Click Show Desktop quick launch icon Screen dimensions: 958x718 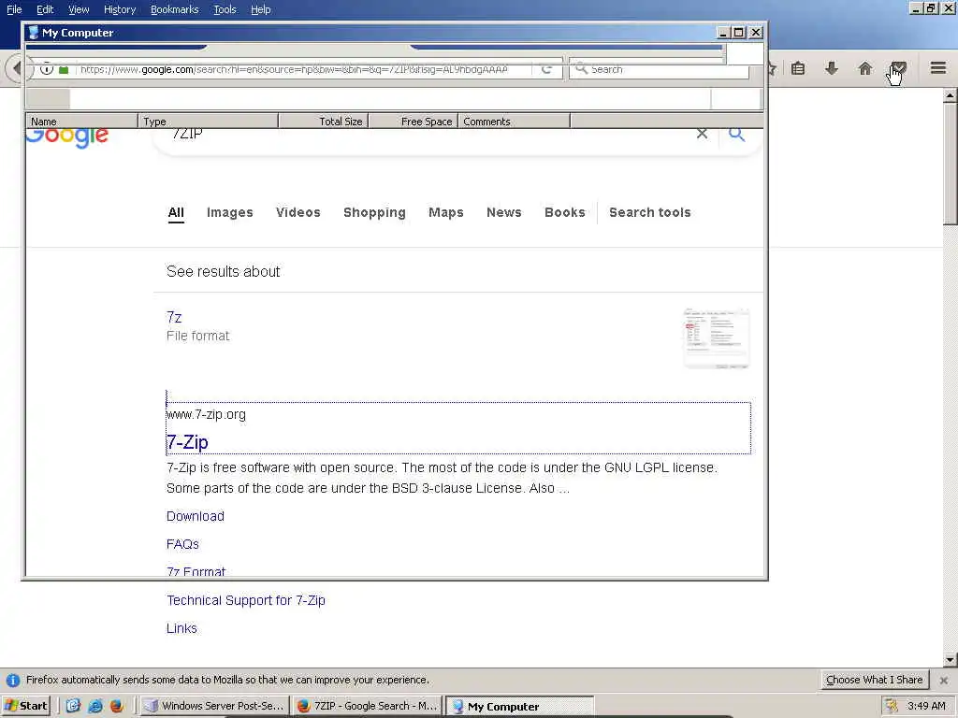[x=73, y=706]
